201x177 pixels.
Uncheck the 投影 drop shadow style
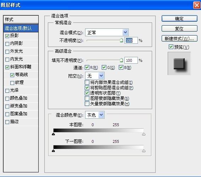pos(7,36)
